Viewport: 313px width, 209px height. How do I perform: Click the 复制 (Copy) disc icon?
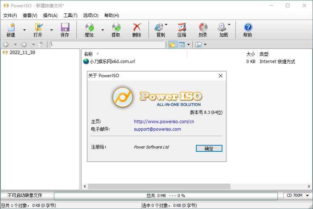click(x=159, y=28)
